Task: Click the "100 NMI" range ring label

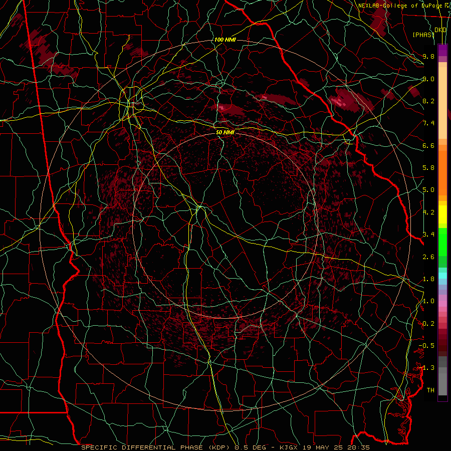Action: (x=225, y=40)
